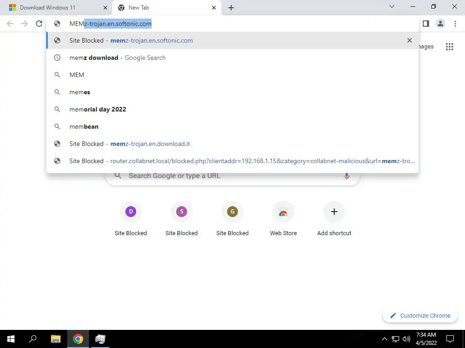The height and width of the screenshot is (348, 465).
Task: Open the network status tray icon
Action: tap(396, 339)
